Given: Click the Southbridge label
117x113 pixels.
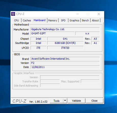Looking at the screenshot, I should [22, 43].
